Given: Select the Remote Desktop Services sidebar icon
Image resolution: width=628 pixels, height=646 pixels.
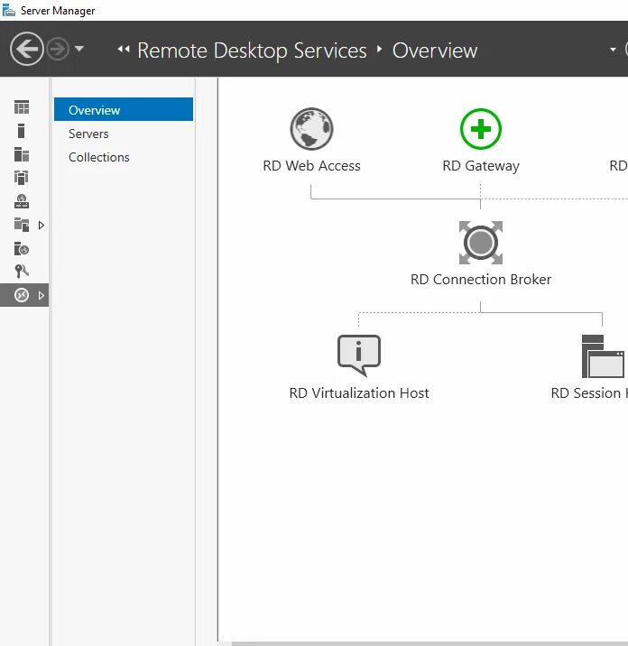Looking at the screenshot, I should (22, 295).
